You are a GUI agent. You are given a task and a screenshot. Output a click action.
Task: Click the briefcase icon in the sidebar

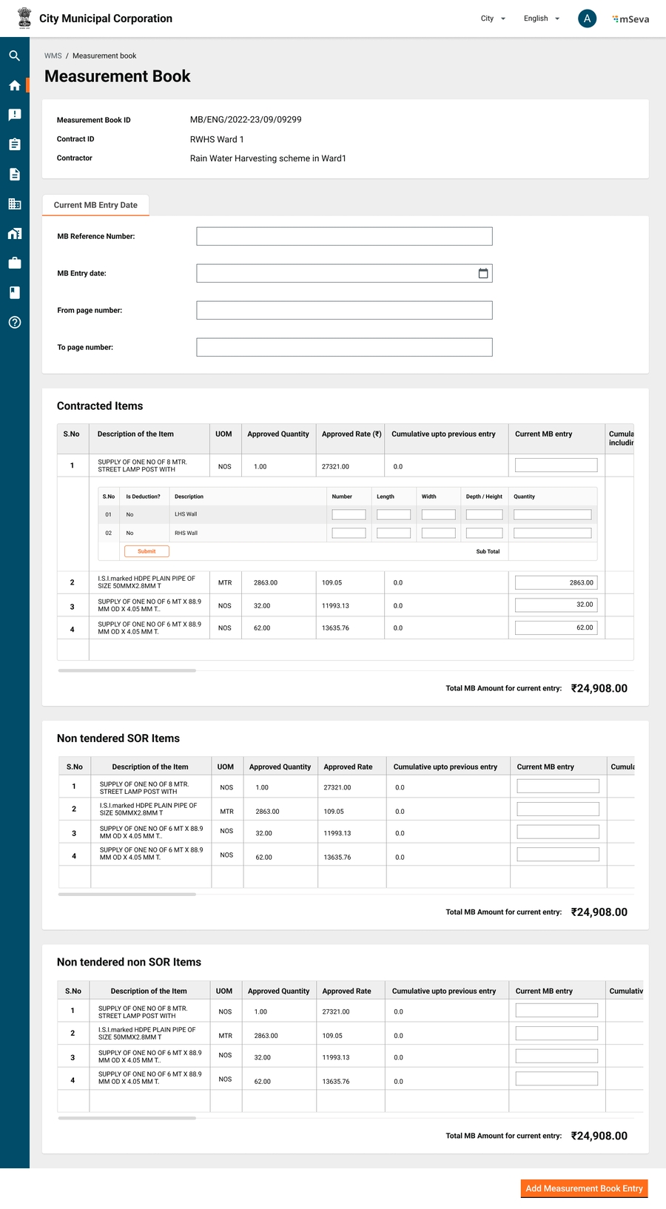[14, 263]
